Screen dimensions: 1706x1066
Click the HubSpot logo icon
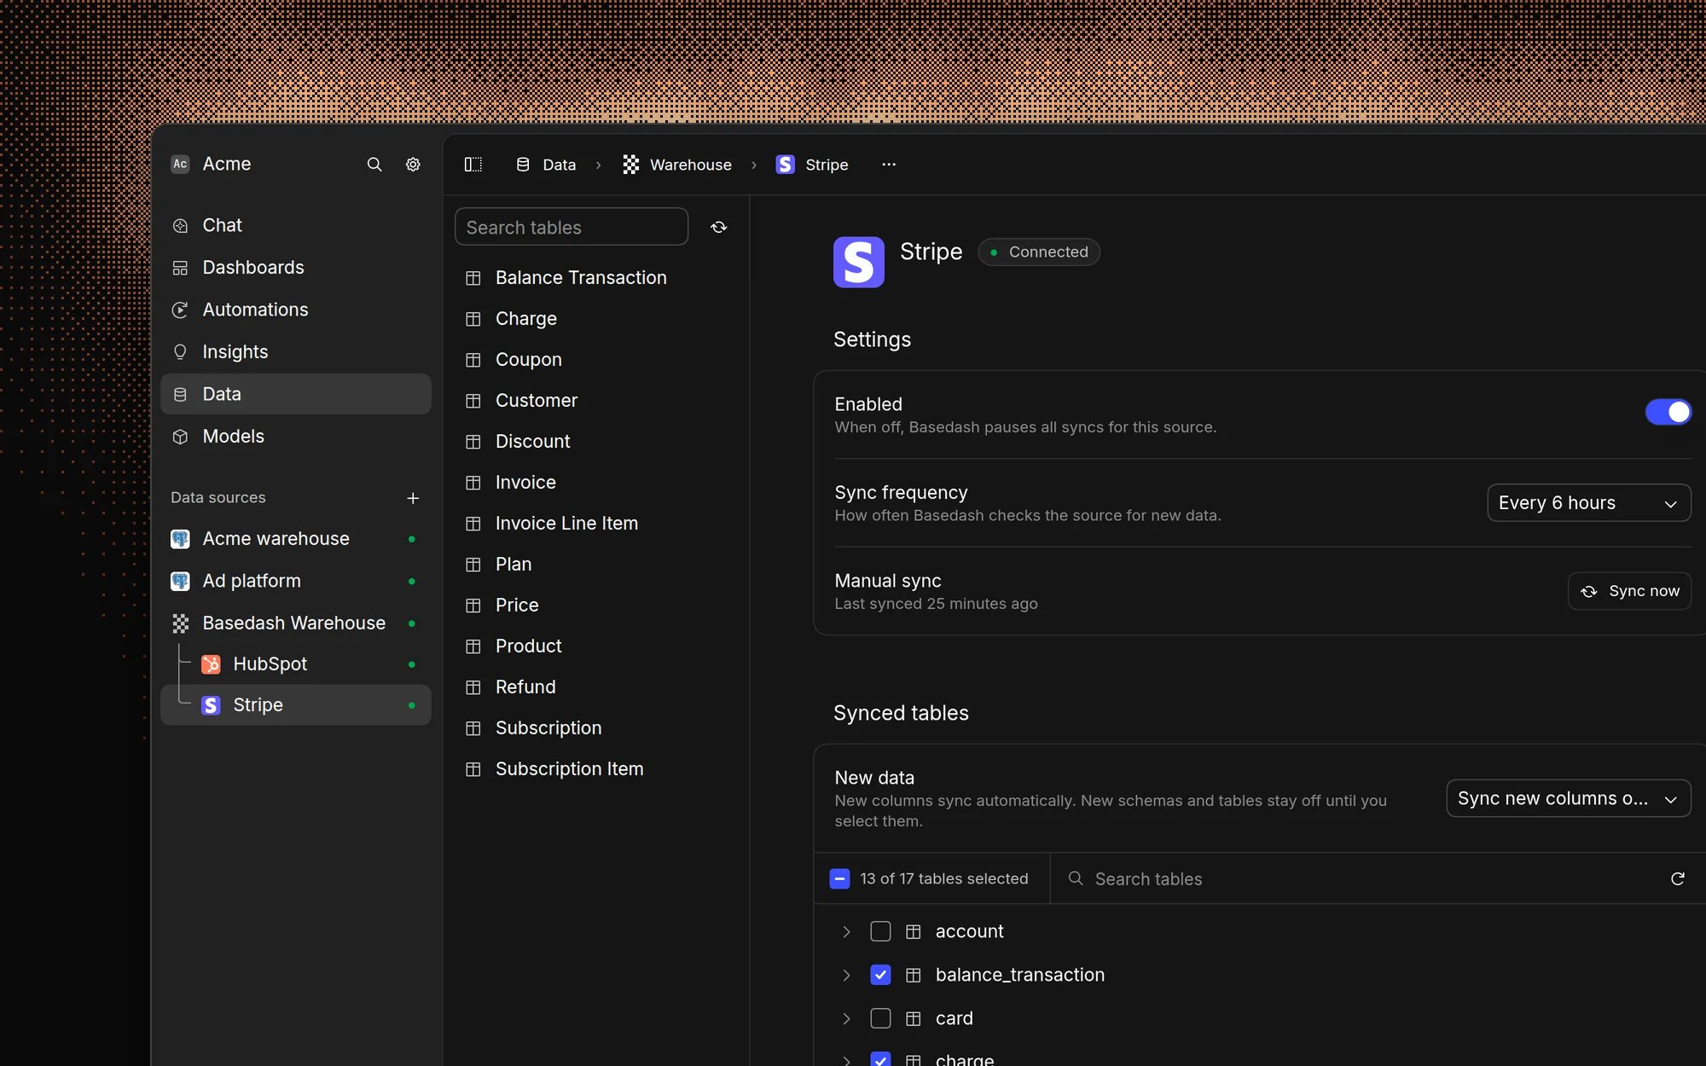coord(211,664)
